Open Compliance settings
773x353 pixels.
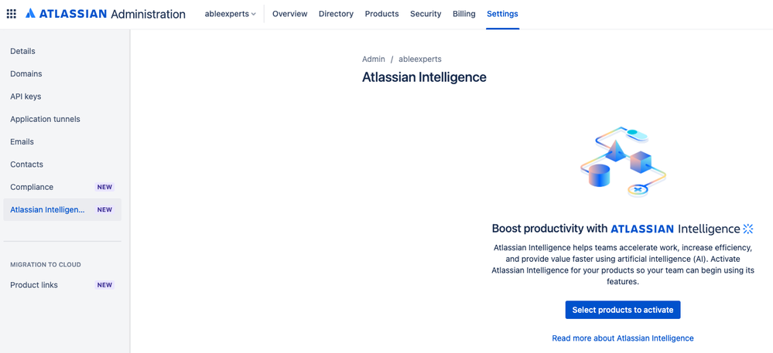click(62, 187)
